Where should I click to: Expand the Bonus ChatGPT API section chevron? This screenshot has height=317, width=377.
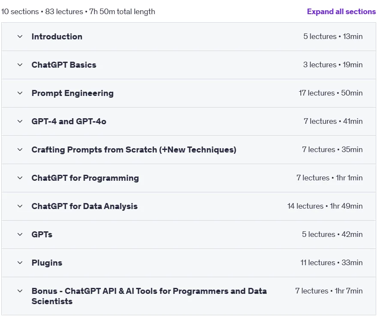(20, 291)
